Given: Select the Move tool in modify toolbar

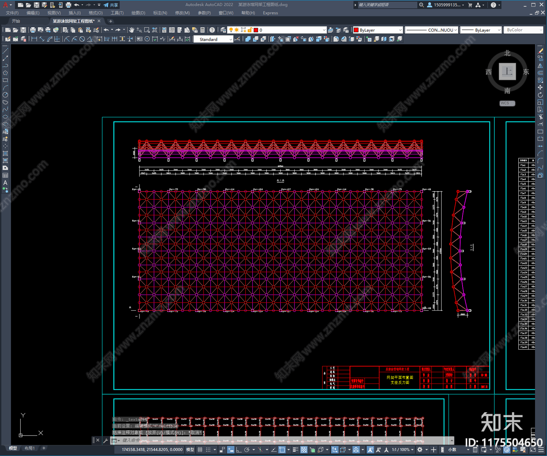Looking at the screenshot, I should click(x=540, y=88).
